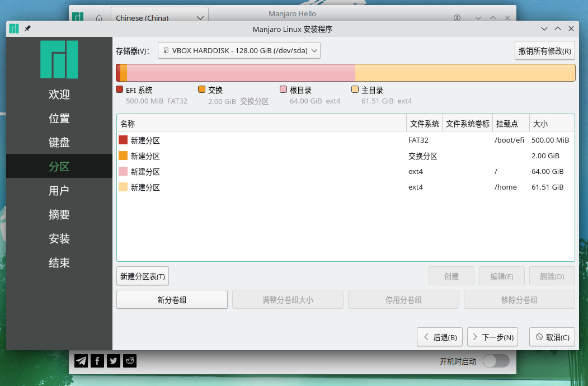Click the EFI 系统 legend swatch
Screen dimensions: 588x386
click(x=120, y=90)
